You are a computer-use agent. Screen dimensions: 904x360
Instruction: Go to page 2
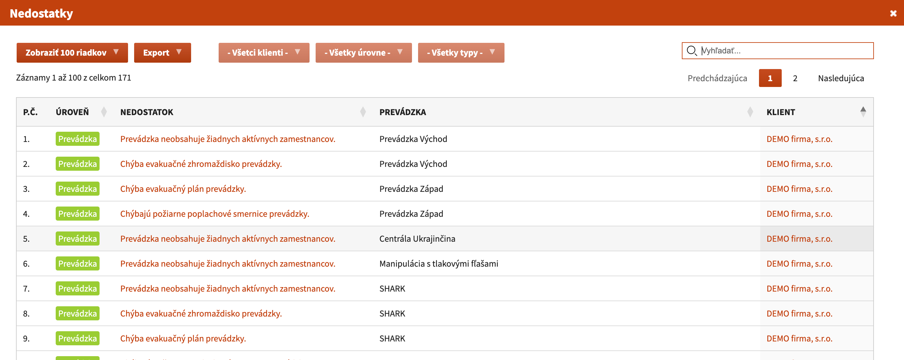tap(795, 78)
